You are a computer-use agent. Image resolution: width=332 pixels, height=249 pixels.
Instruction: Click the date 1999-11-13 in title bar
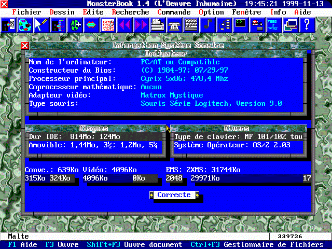tap(303, 4)
